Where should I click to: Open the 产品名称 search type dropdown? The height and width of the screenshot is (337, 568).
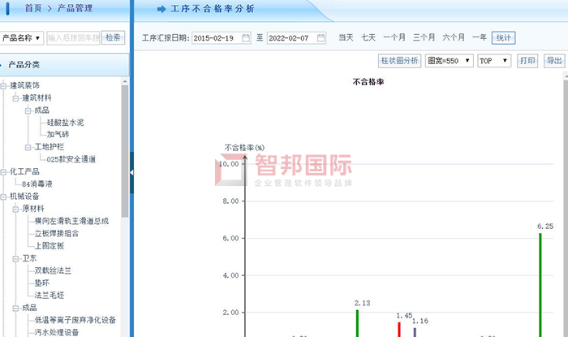[22, 37]
